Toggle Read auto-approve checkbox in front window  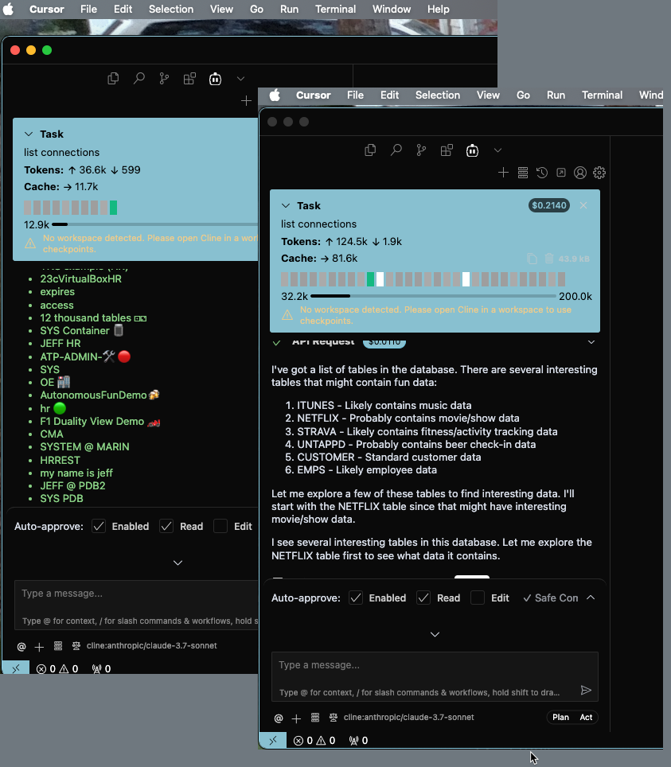[x=423, y=598]
